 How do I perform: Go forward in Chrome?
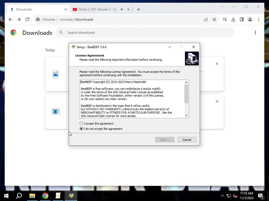[19, 19]
